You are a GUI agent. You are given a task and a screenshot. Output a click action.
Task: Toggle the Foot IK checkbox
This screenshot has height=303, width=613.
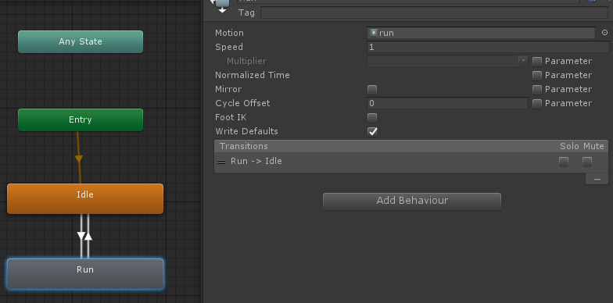372,117
